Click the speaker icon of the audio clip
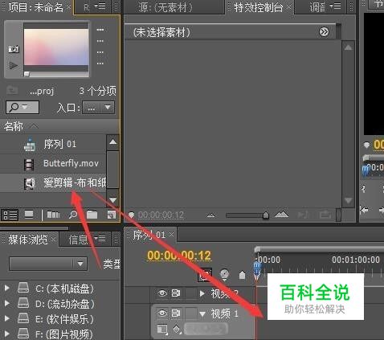This screenshot has height=340, width=384. point(30,183)
